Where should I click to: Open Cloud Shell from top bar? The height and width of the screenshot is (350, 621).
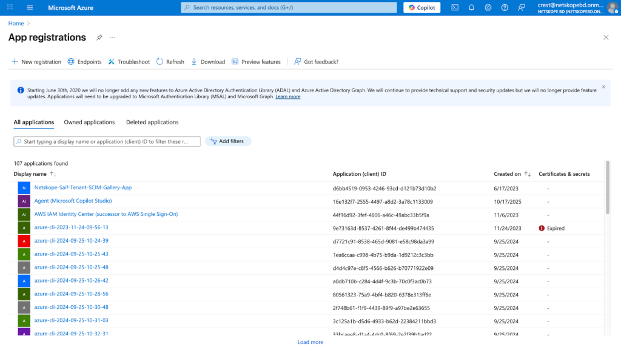(455, 7)
